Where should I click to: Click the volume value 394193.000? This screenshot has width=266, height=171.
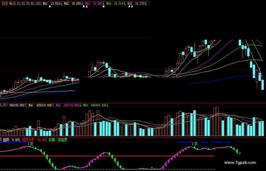pos(18,105)
